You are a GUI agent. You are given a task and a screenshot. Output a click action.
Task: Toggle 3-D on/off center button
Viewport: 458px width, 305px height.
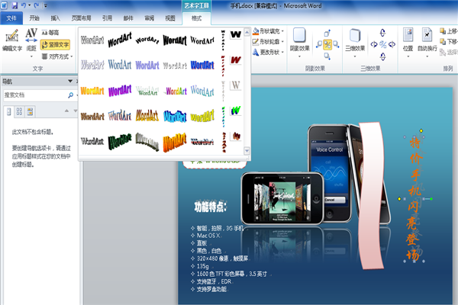click(382, 44)
